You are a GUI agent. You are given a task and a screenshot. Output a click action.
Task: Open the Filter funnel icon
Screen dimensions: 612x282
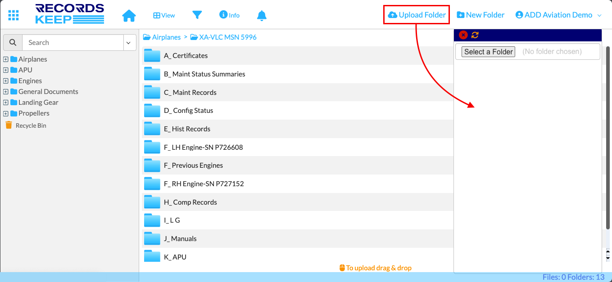197,15
